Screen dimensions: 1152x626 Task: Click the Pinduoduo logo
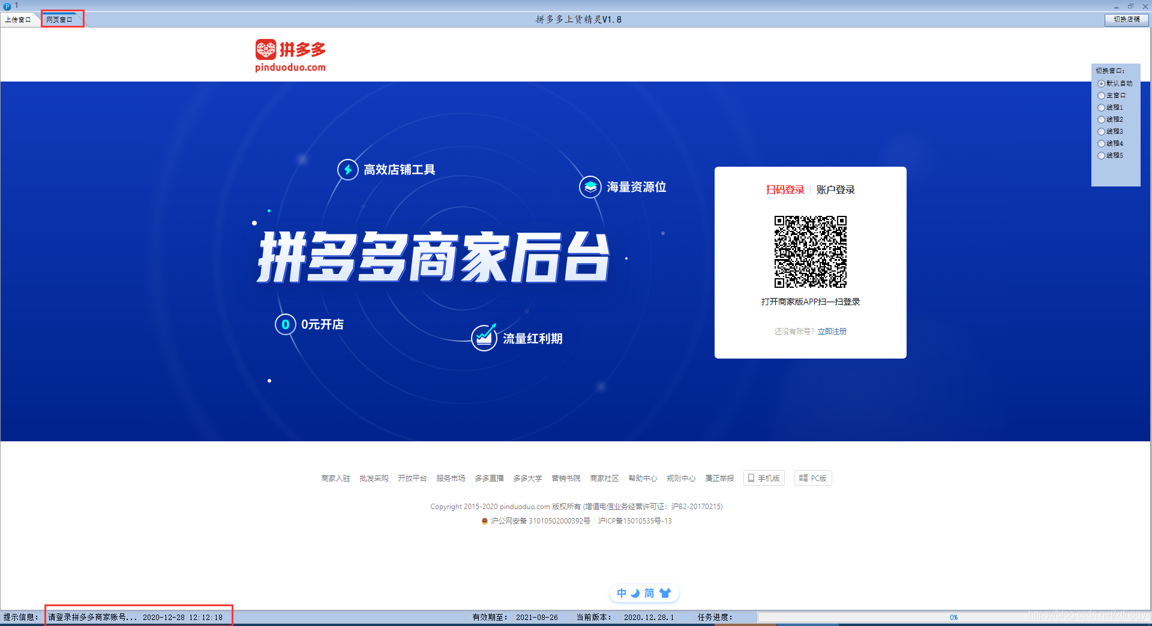pos(290,56)
